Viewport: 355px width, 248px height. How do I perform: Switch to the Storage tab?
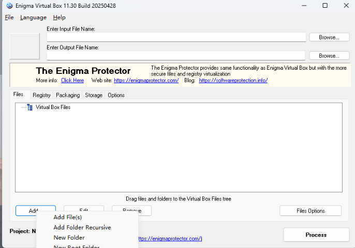[x=94, y=95]
